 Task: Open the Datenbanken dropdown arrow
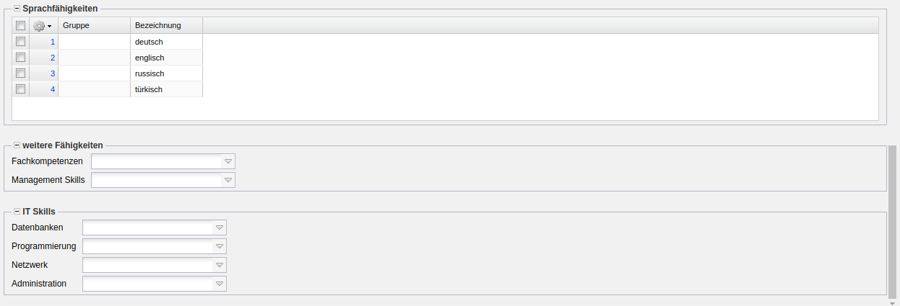(x=219, y=228)
